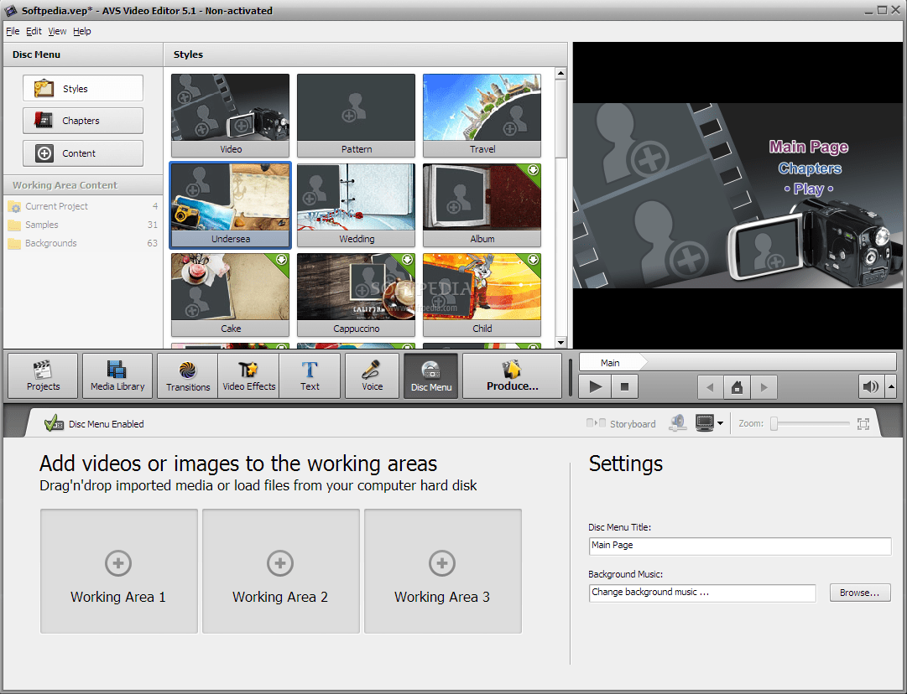907x694 pixels.
Task: Choose the Cappuccino style
Action: tap(356, 295)
